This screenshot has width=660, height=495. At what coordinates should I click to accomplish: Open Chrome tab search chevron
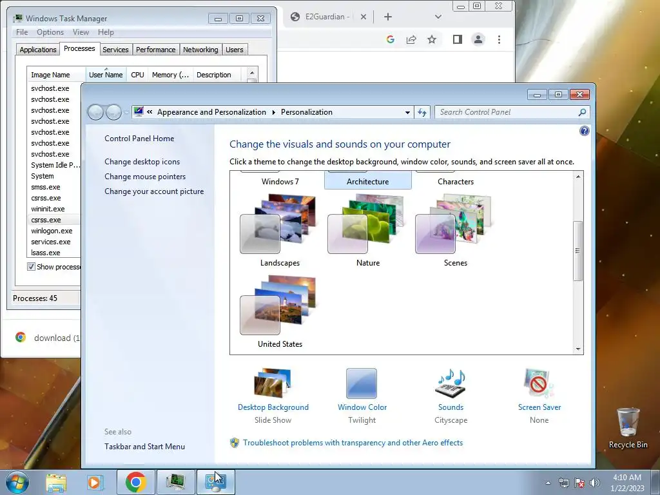click(438, 17)
